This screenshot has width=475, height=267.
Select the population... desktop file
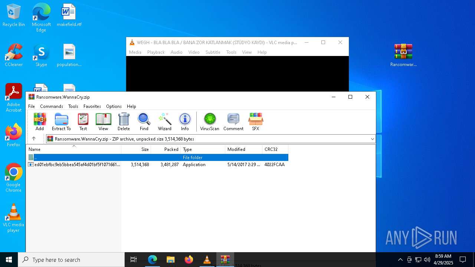coord(69,55)
